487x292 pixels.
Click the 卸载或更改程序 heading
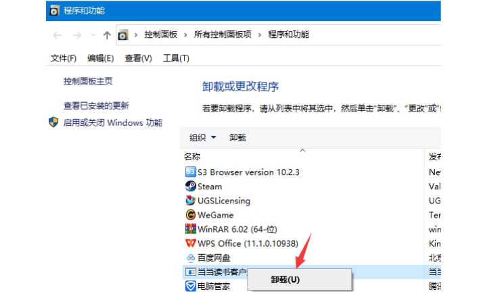pos(240,87)
